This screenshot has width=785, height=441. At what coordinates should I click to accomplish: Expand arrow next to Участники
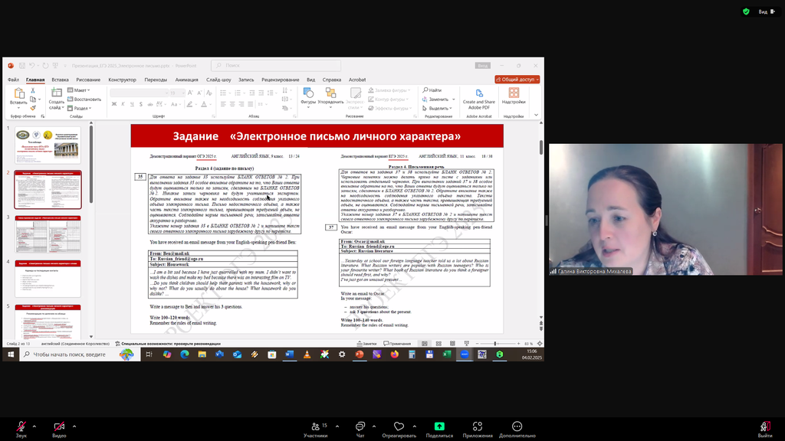point(337,426)
